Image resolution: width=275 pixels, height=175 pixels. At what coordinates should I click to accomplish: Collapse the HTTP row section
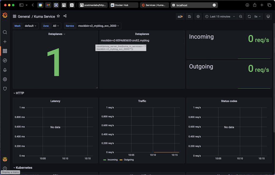[20, 93]
